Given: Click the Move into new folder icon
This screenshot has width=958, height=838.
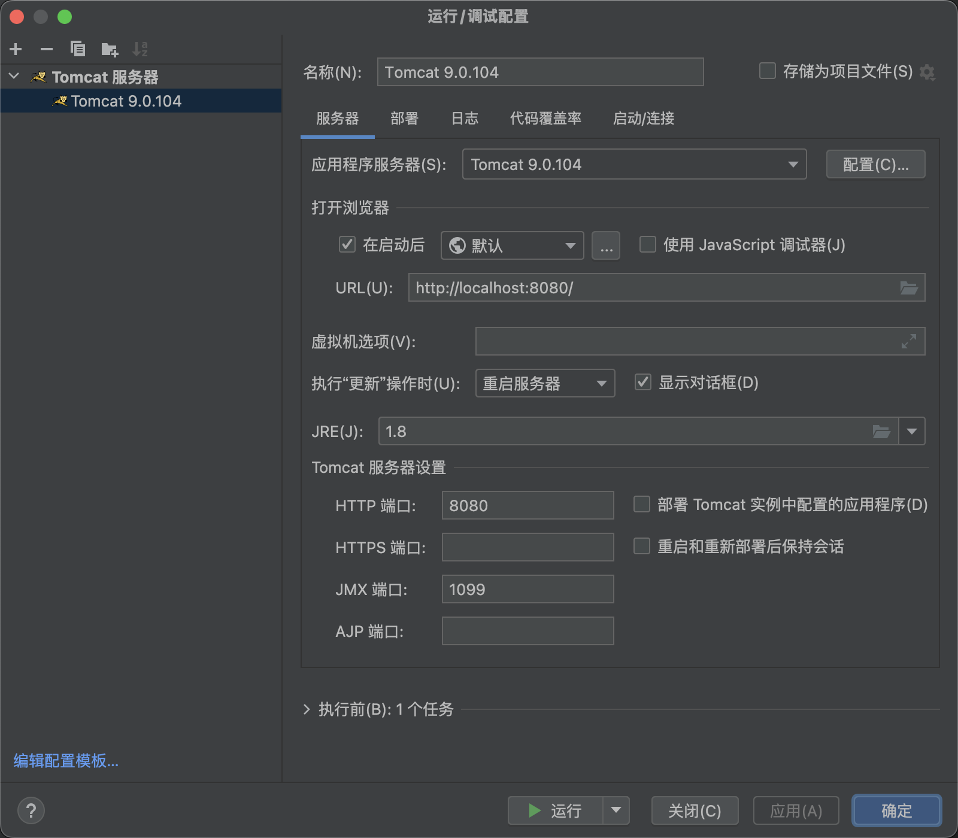Looking at the screenshot, I should [110, 49].
